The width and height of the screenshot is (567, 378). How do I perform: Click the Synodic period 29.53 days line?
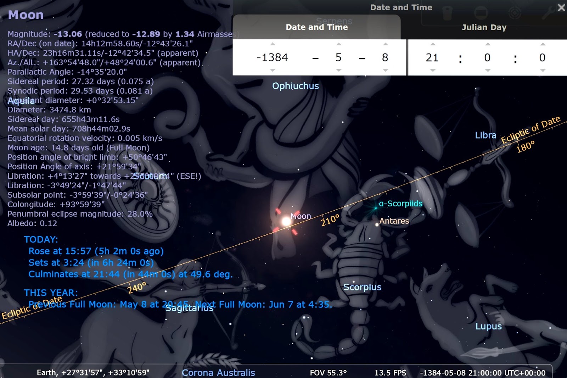80,91
